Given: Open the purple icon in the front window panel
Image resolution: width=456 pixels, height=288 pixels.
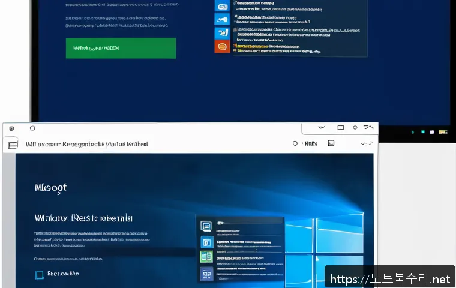Looking at the screenshot, I should [x=207, y=274].
